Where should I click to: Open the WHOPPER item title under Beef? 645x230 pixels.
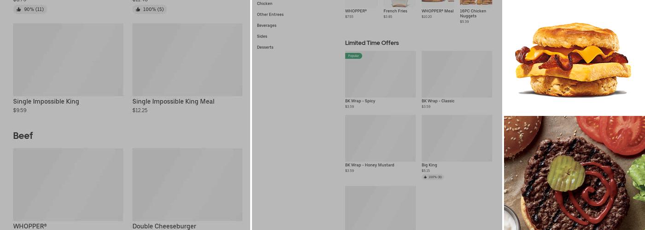click(x=30, y=226)
